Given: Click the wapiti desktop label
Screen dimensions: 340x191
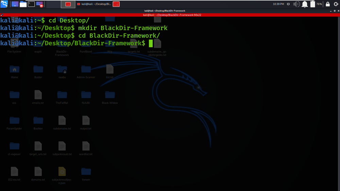Looking at the screenshot, I should pos(38,52).
